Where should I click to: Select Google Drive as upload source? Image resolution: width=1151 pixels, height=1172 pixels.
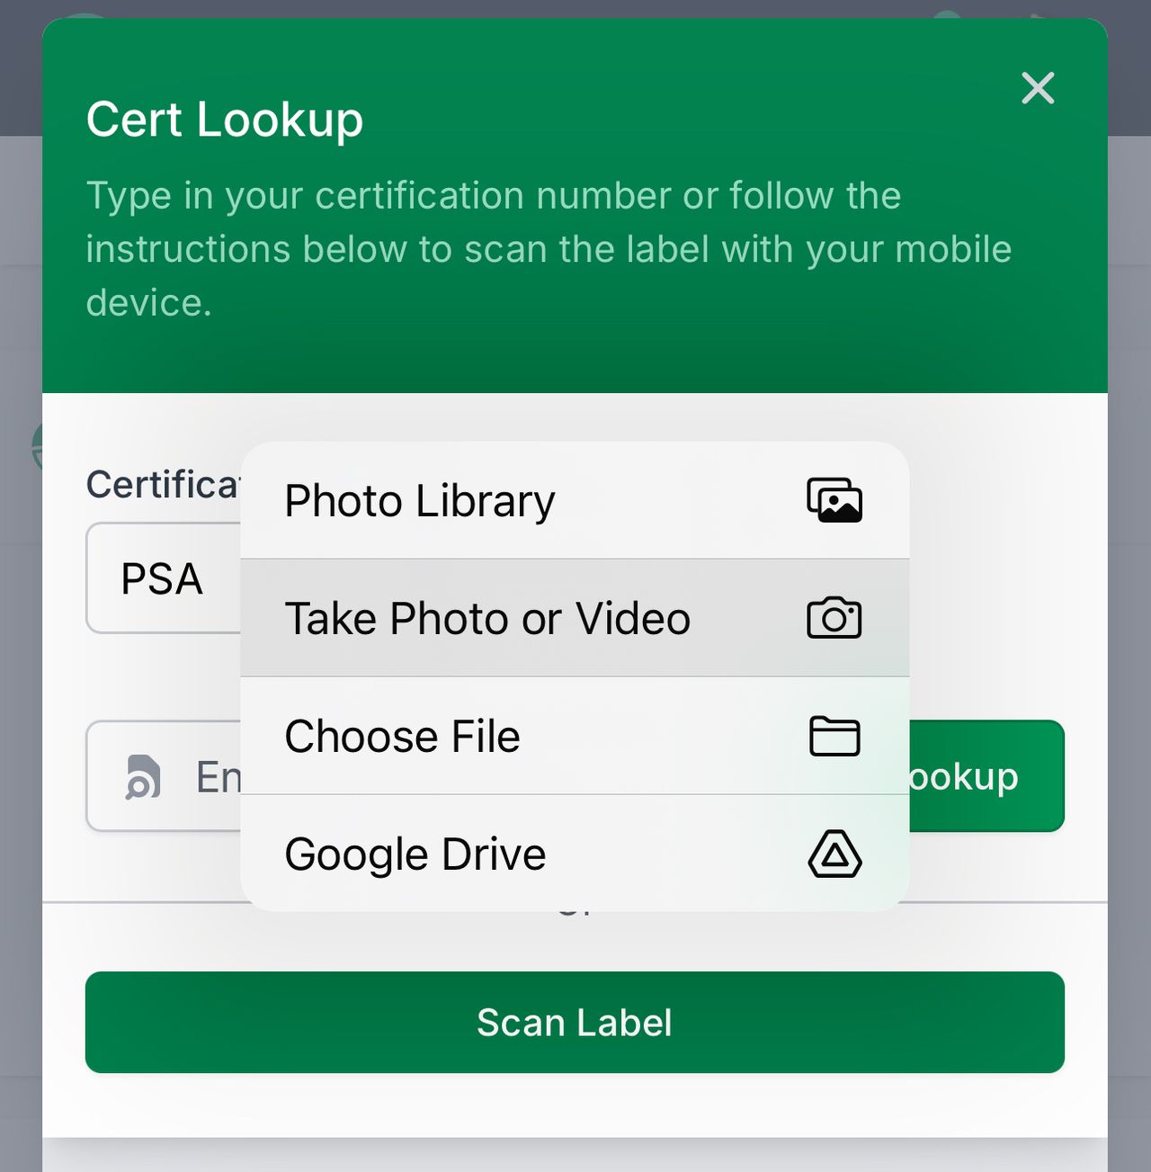click(415, 854)
